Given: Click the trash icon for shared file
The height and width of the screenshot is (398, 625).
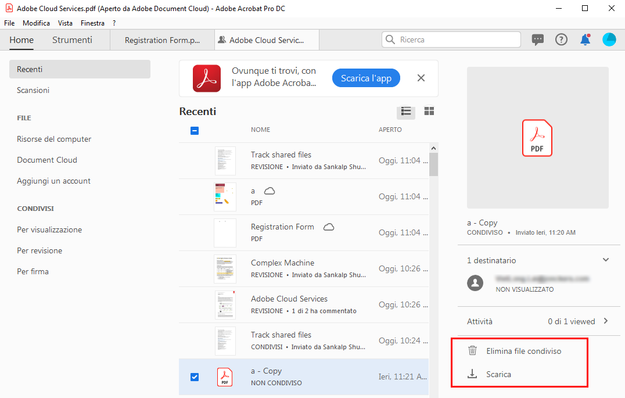Looking at the screenshot, I should coord(472,350).
